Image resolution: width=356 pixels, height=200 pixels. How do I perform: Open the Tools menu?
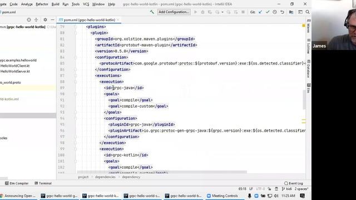(x=76, y=4)
